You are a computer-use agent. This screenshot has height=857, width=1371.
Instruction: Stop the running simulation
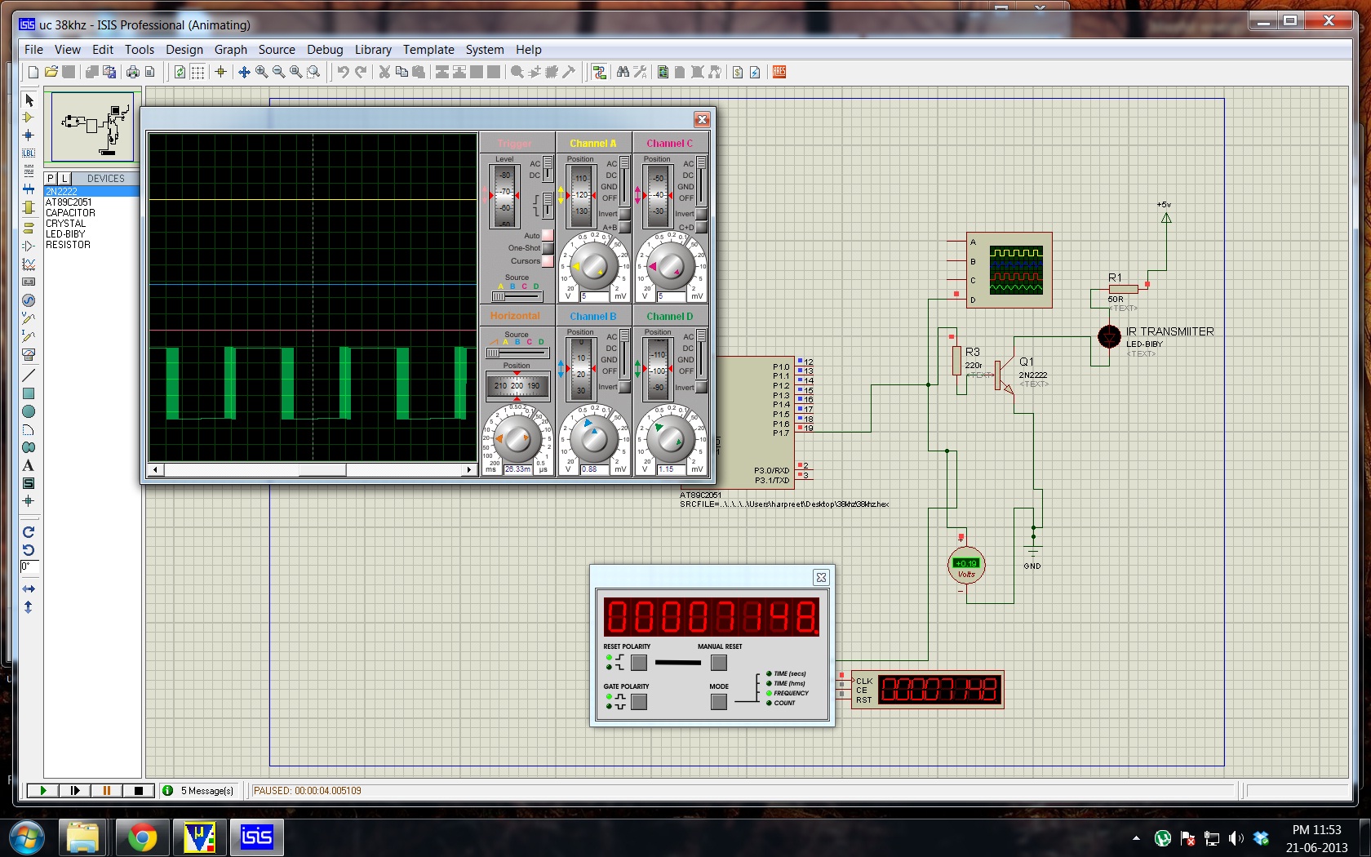tap(139, 790)
